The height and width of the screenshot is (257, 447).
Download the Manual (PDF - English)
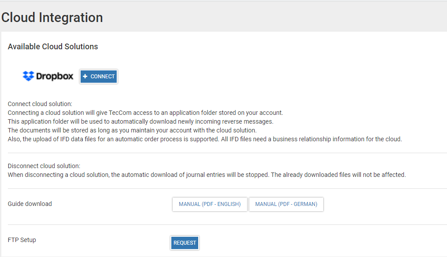[x=210, y=204]
